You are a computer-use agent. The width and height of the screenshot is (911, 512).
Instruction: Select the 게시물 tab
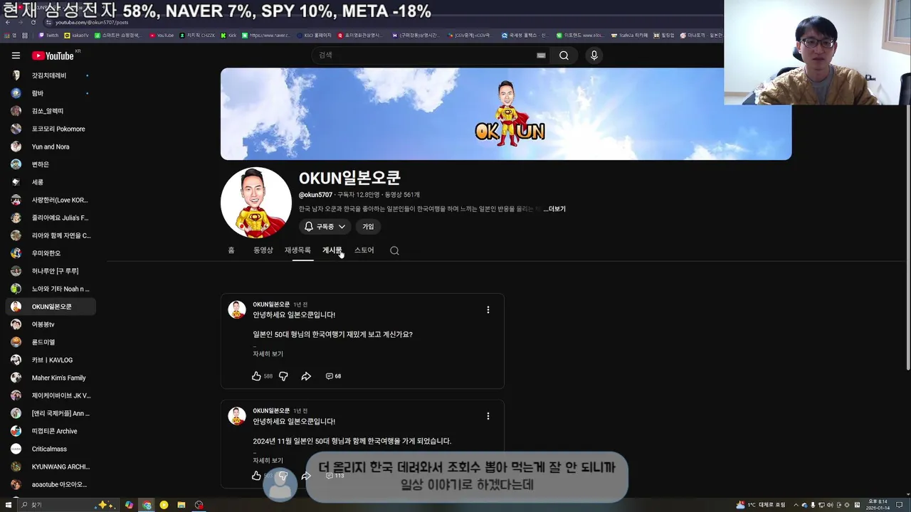coord(332,250)
